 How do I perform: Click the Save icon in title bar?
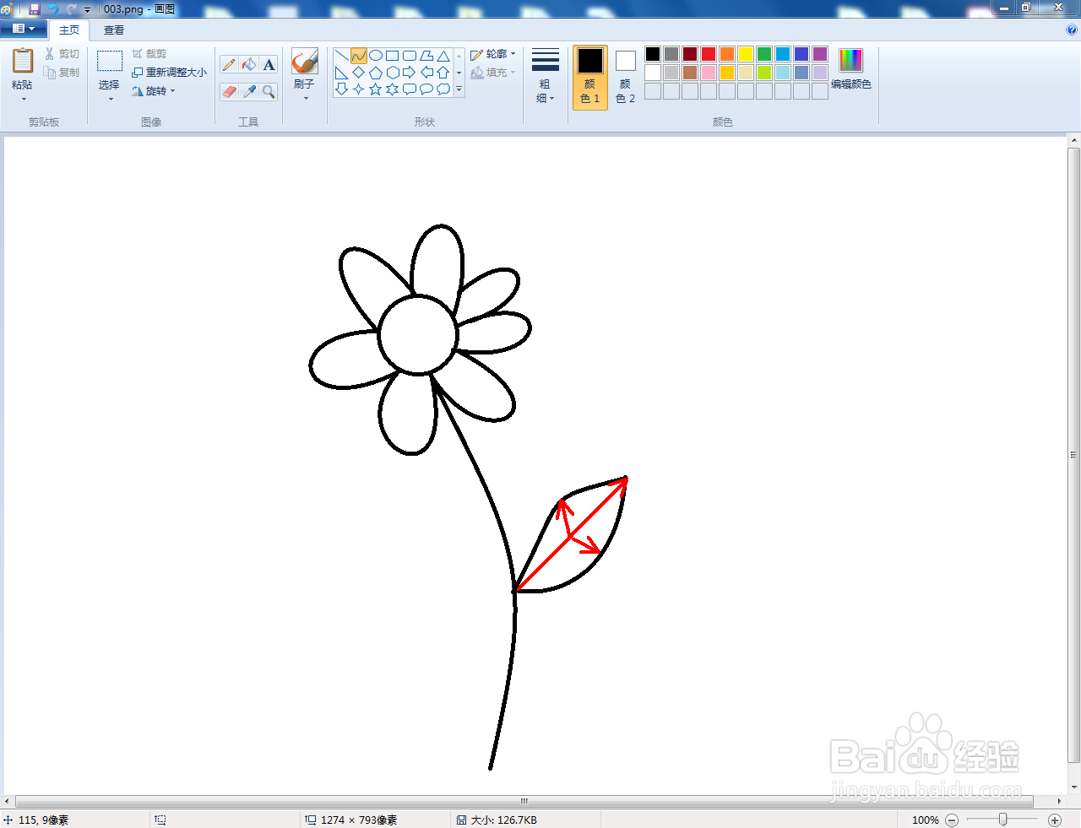(35, 9)
